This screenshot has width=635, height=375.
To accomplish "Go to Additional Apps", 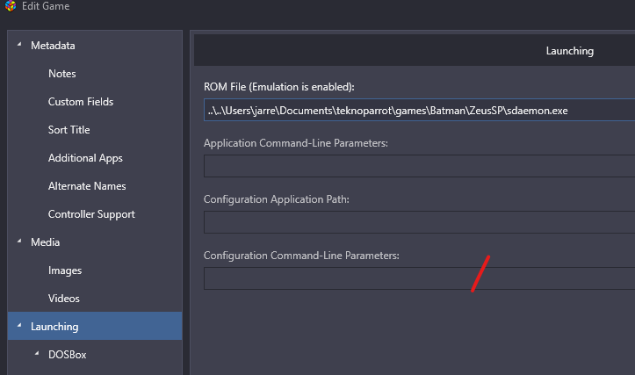I will [85, 158].
